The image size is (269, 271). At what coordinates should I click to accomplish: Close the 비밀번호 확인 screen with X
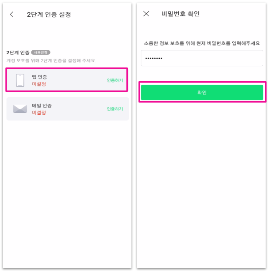point(146,14)
